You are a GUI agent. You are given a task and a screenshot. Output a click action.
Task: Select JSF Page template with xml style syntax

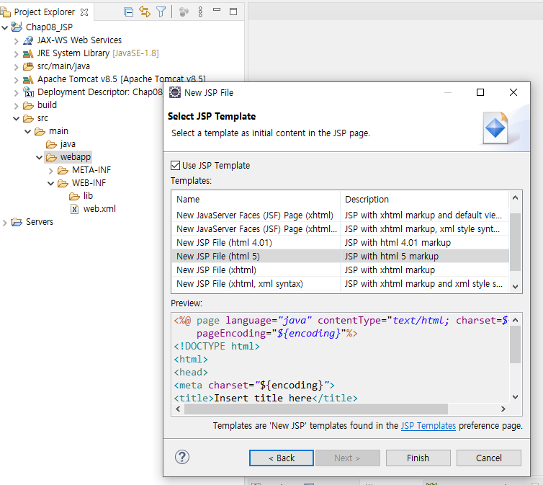(341, 229)
